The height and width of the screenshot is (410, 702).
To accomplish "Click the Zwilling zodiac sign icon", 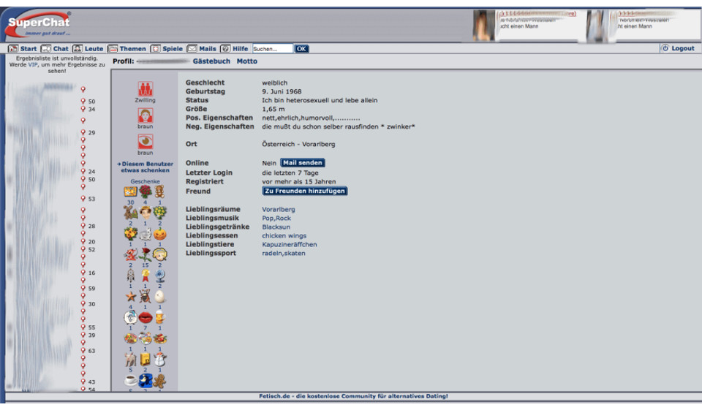I will point(146,88).
